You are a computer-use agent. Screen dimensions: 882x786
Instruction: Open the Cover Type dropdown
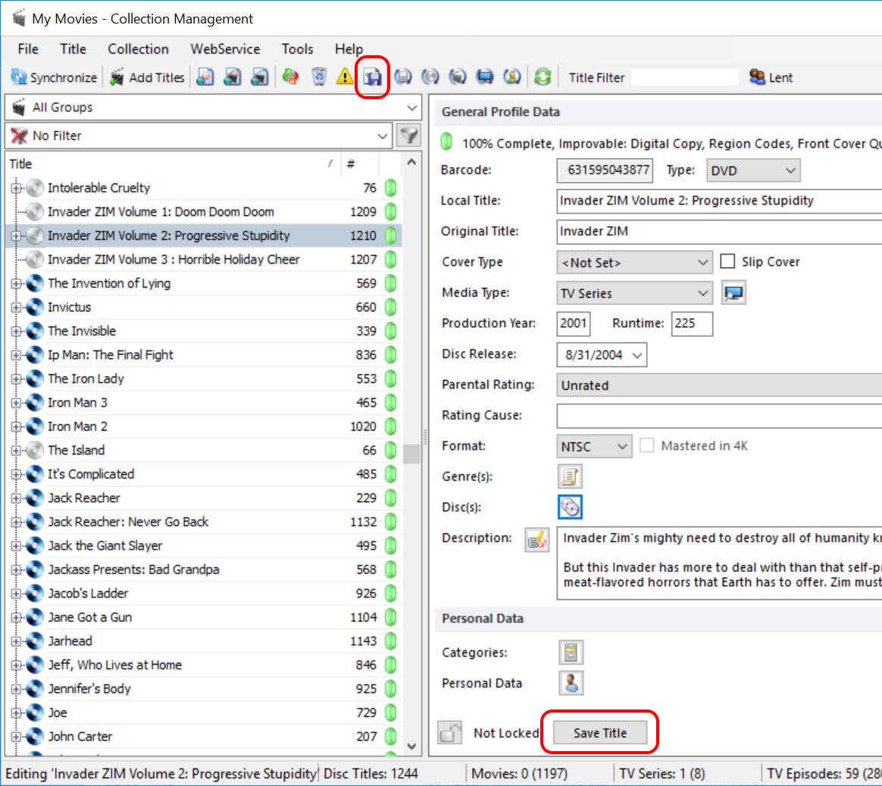(702, 263)
